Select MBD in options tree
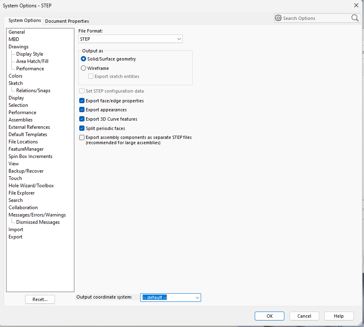 14,39
